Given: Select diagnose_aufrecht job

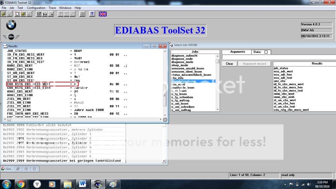Looking at the screenshot, I should tap(184, 55).
